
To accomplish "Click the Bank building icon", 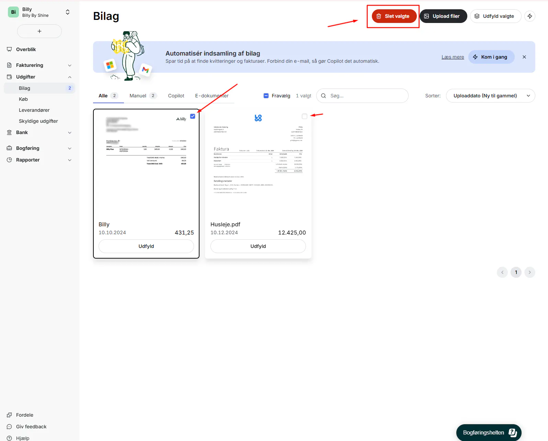I will click(9, 132).
